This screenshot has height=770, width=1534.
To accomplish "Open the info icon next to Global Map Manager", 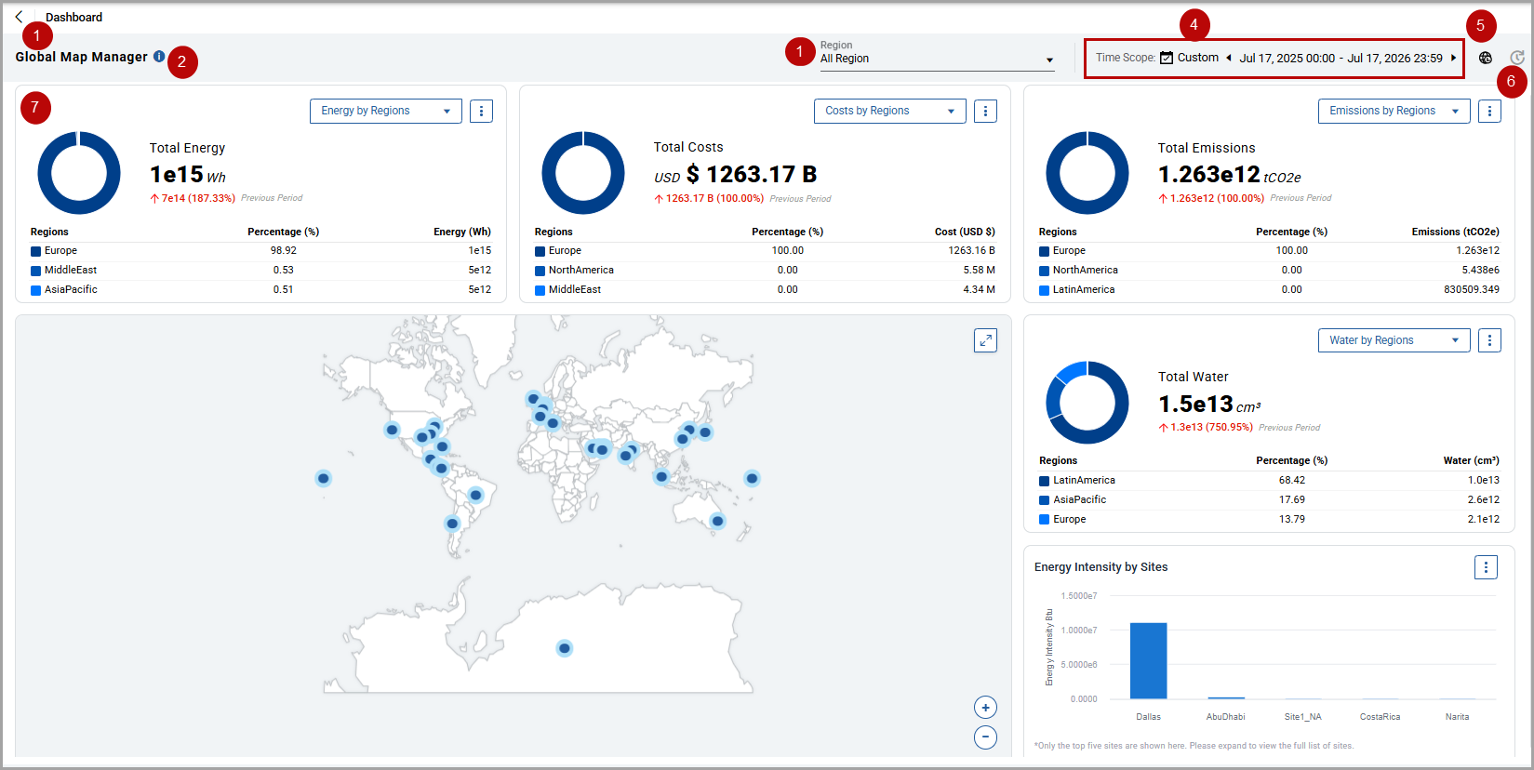I will coord(159,57).
